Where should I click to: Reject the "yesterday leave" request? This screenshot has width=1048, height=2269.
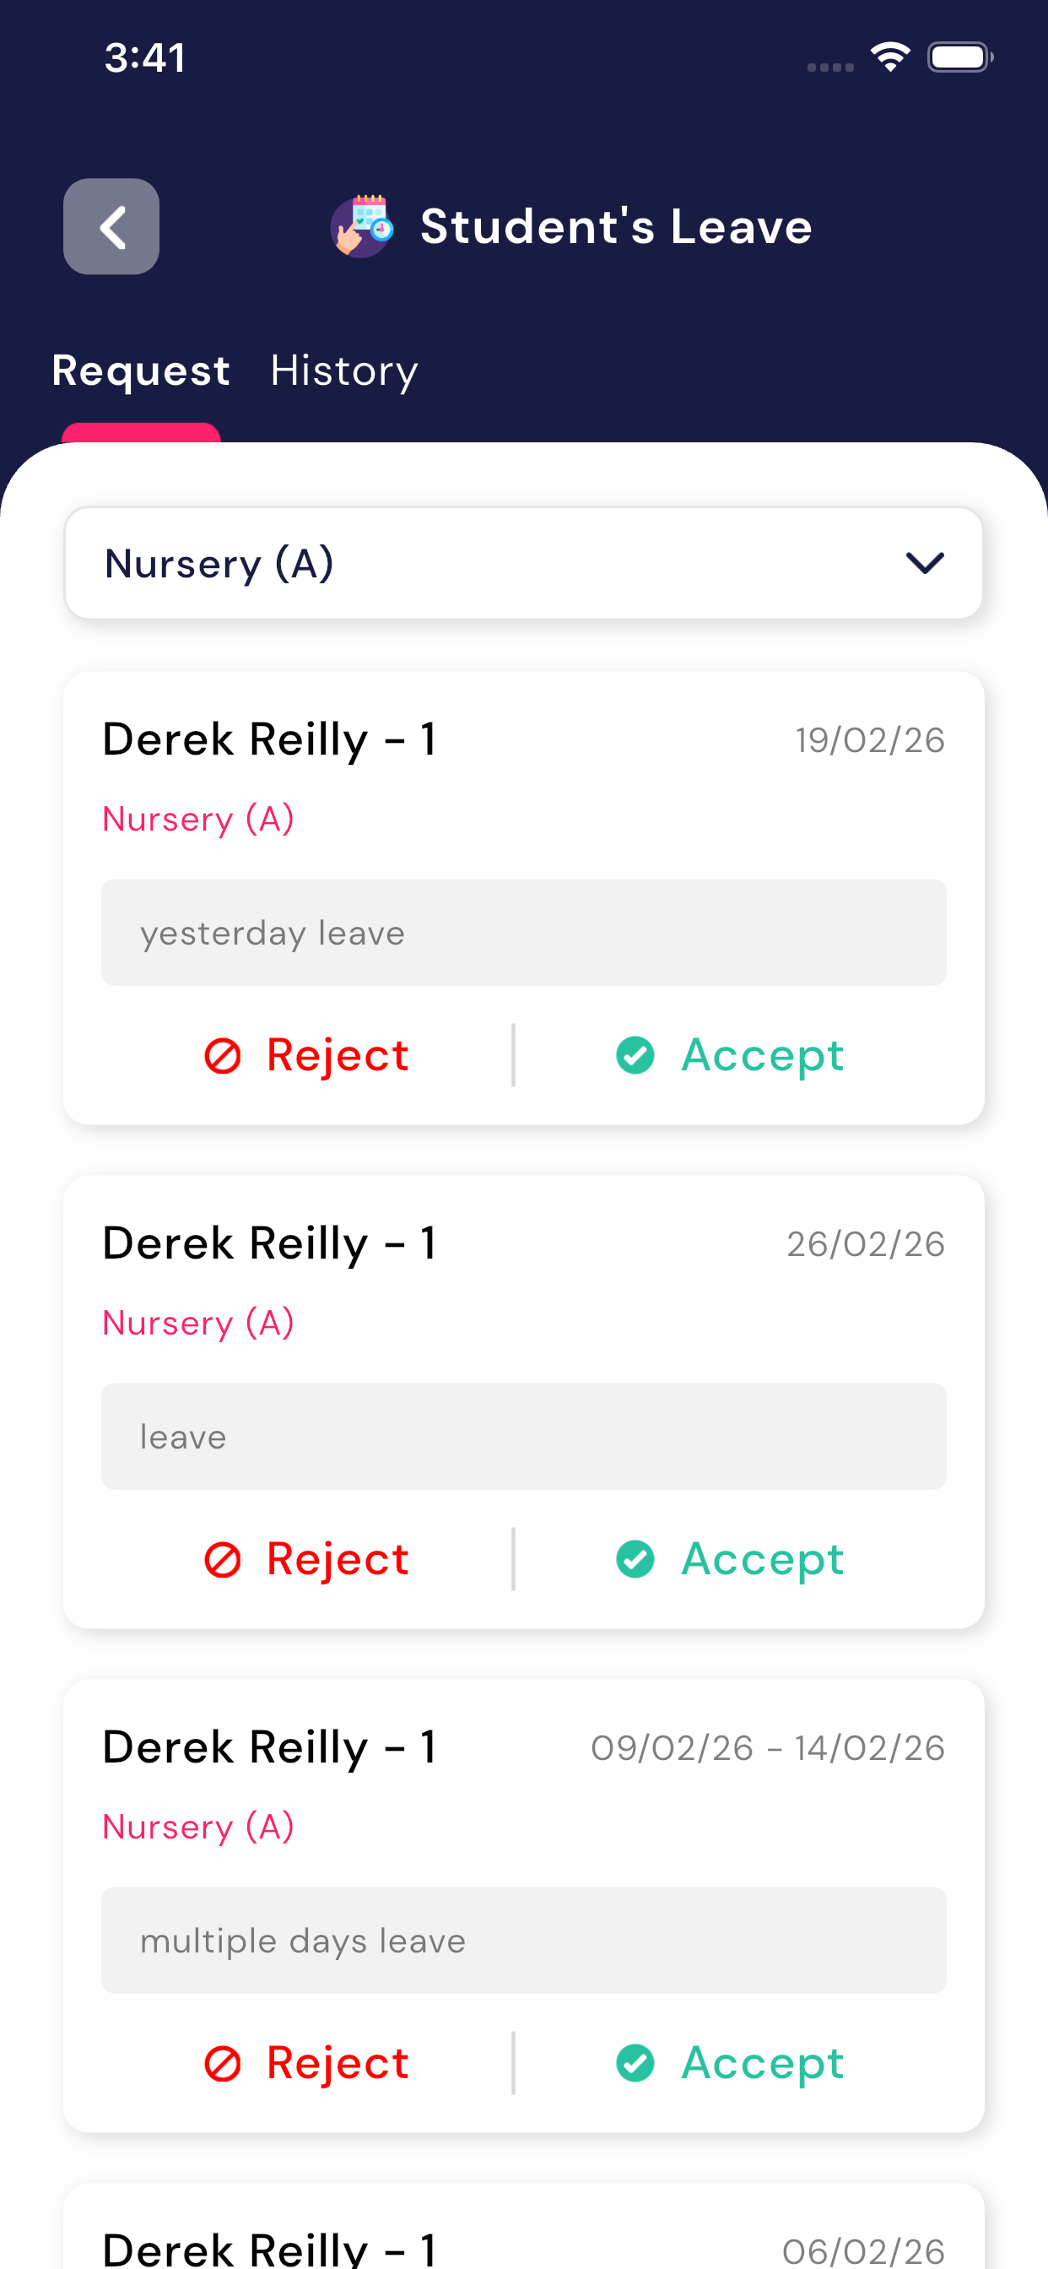pos(307,1055)
